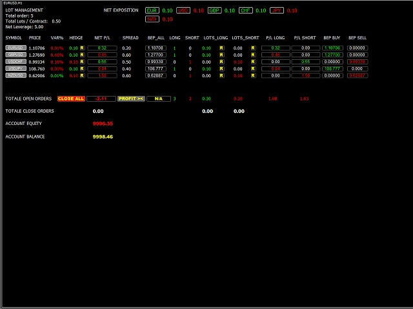The height and width of the screenshot is (309, 413).
Task: Click the R button in EURUSD LOTS_SHORT column
Action: (x=253, y=48)
